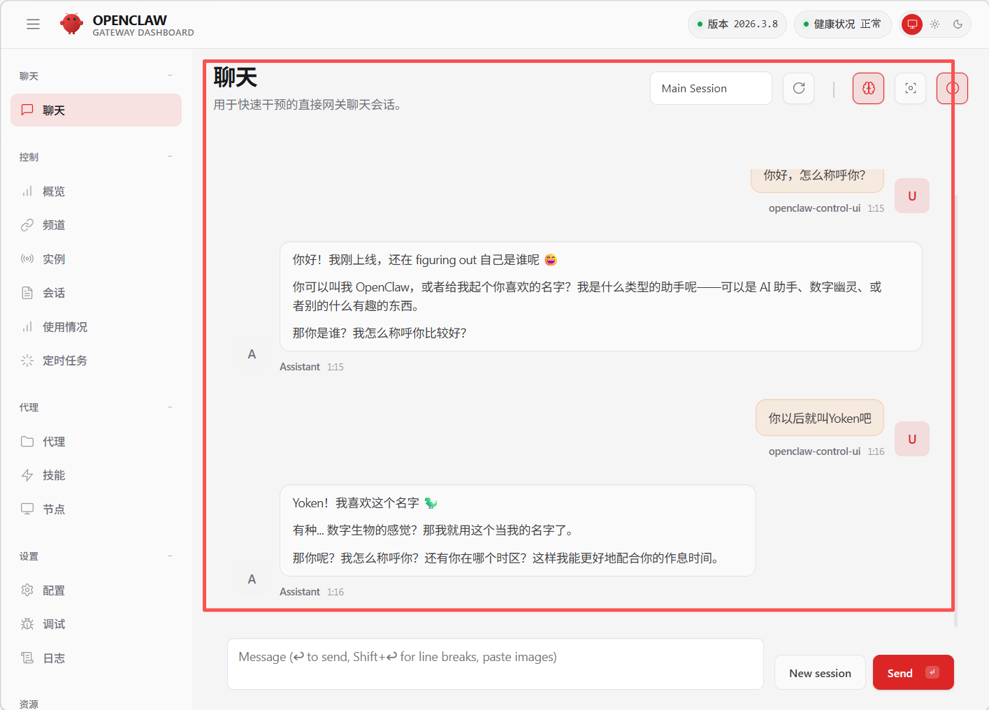The width and height of the screenshot is (989, 710).
Task: Click the hamburger menu icon
Action: point(33,24)
